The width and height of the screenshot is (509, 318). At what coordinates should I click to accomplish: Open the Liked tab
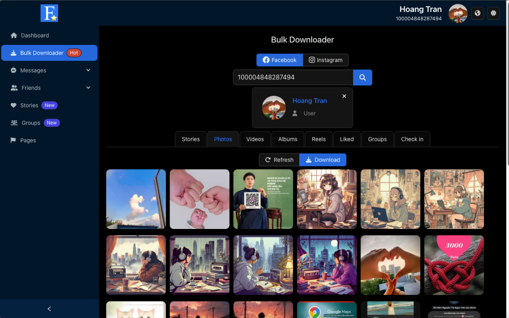[347, 139]
